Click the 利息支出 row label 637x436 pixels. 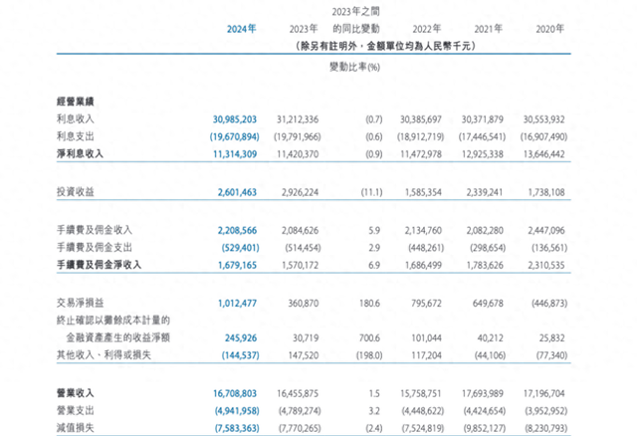[x=76, y=136]
